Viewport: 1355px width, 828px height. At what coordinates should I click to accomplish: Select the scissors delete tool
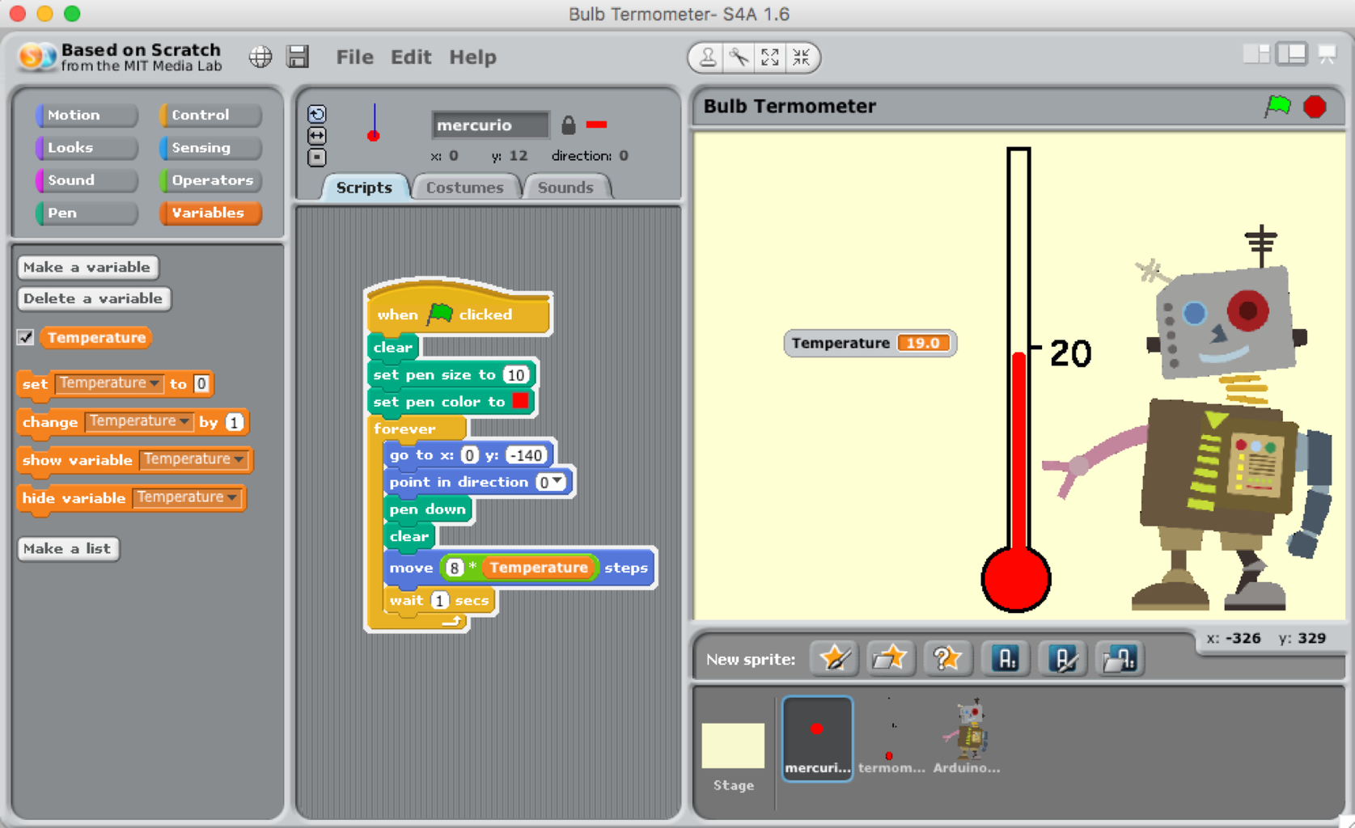click(x=738, y=57)
